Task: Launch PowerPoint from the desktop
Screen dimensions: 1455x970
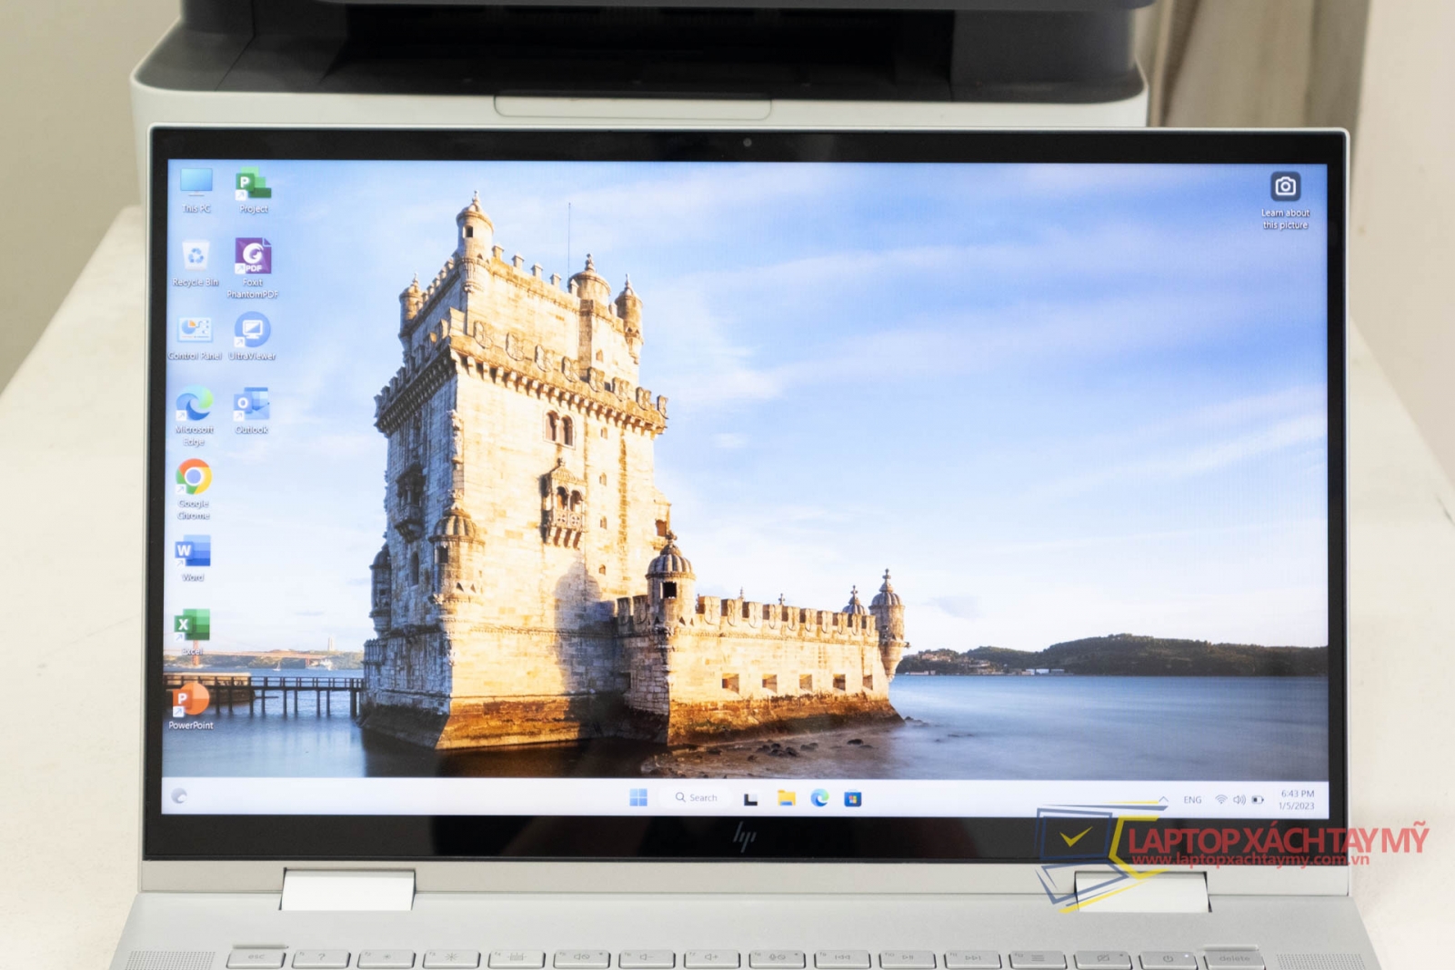Action: (191, 701)
